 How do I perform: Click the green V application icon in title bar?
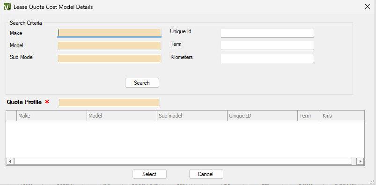(x=7, y=7)
